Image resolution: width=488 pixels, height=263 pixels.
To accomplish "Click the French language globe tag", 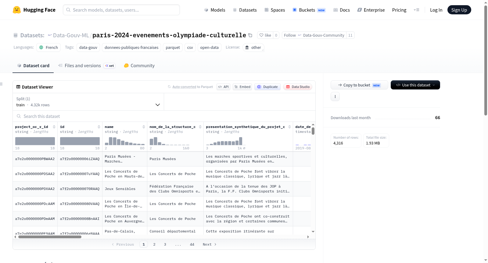I will pyautogui.click(x=48, y=47).
